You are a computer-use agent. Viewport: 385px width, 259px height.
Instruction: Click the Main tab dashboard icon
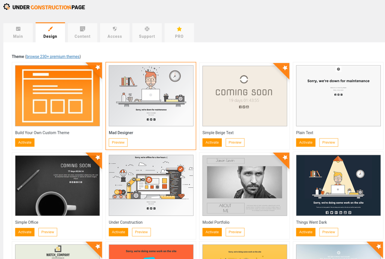click(x=18, y=29)
